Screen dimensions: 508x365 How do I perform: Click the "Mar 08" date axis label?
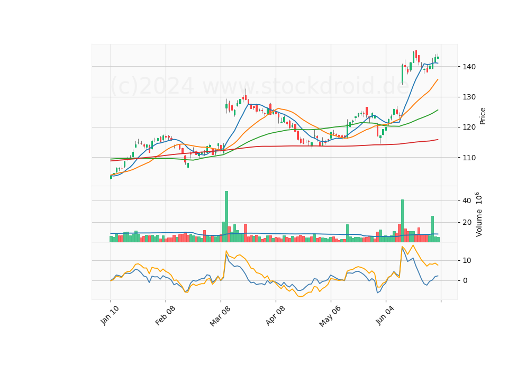[220, 316]
